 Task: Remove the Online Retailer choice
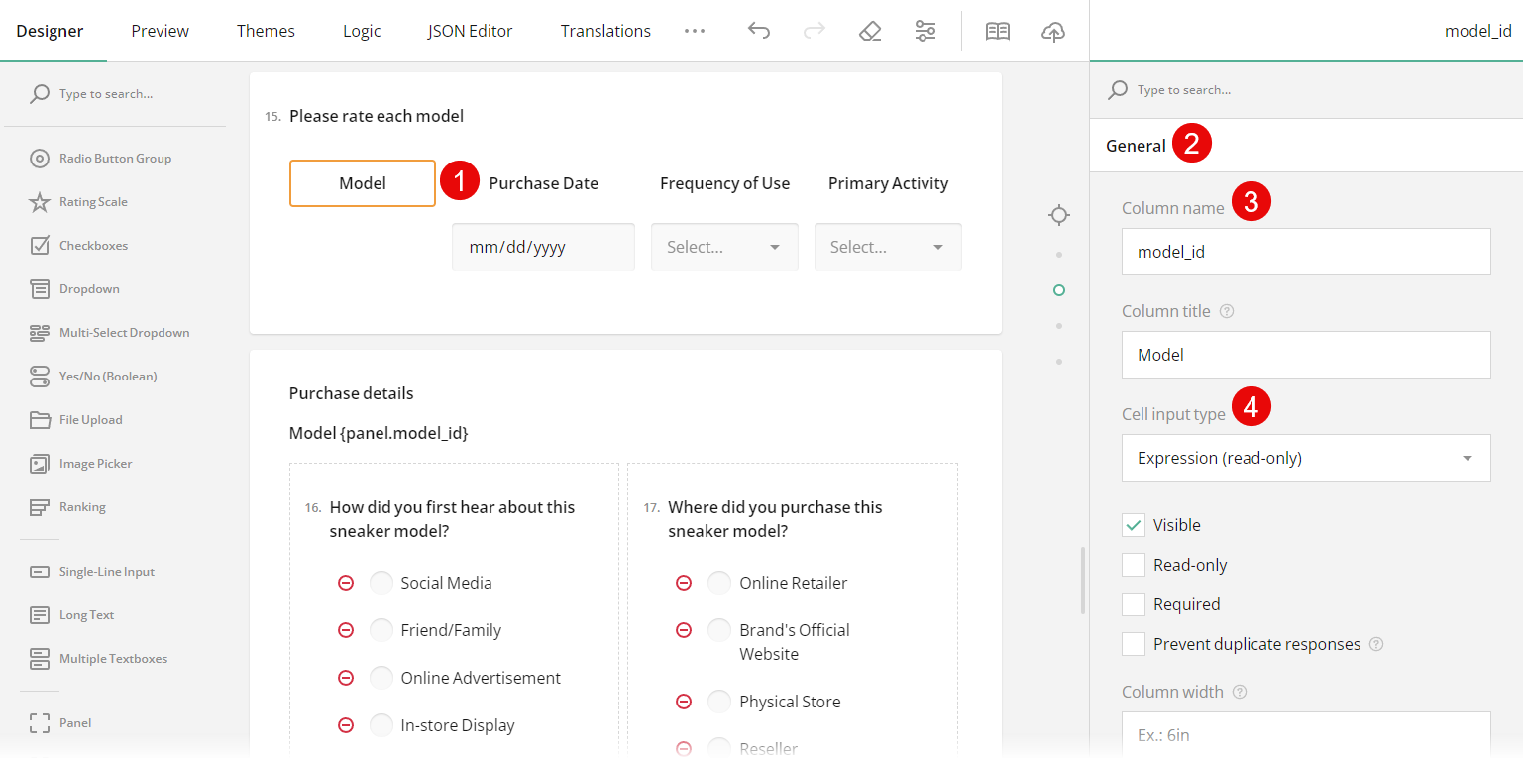point(684,583)
